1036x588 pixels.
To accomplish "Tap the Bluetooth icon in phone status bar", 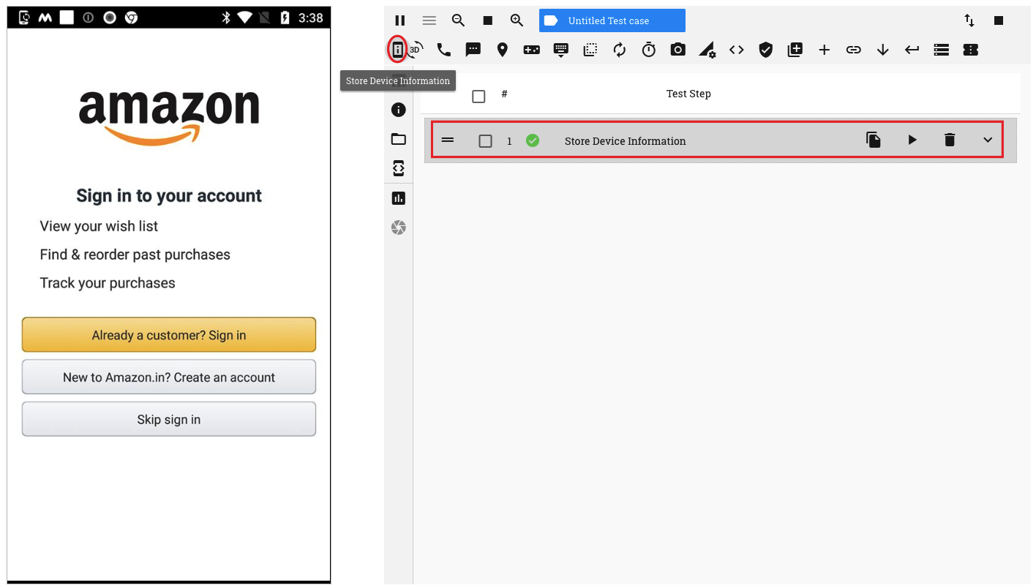I will click(226, 18).
